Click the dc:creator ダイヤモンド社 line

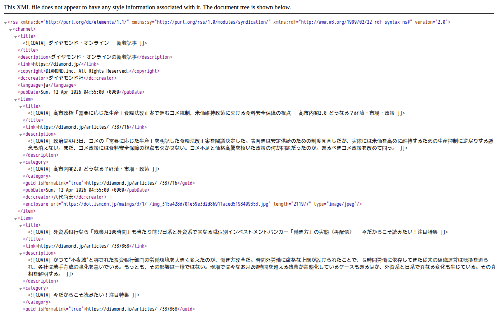coord(67,78)
